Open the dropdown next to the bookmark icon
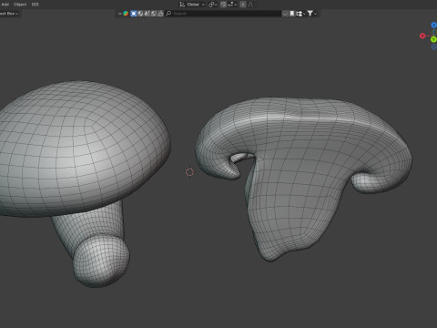Viewport: 437px width, 328px height. point(300,14)
